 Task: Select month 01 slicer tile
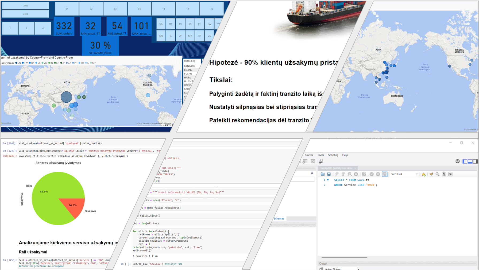(x=67, y=9)
